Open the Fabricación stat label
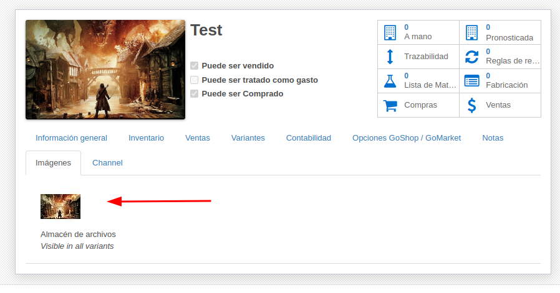The height and width of the screenshot is (293, 560). tap(506, 85)
